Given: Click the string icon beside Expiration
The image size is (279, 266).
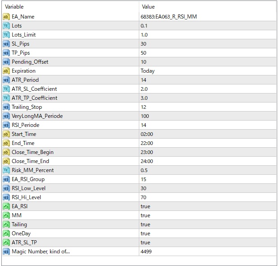Looking at the screenshot, I should pyautogui.click(x=6, y=71).
